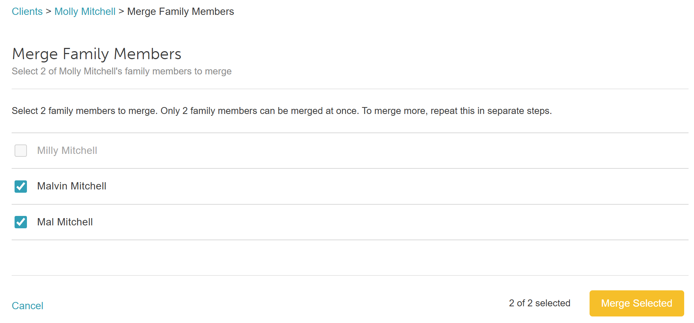Click the large Merge Family Members heading
The width and height of the screenshot is (694, 323).
97,54
